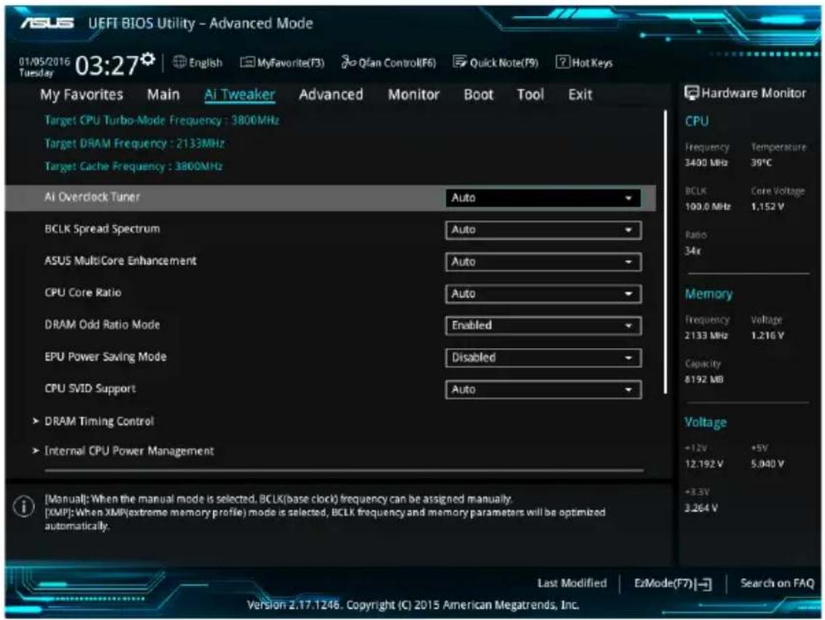Screen dimensions: 825x620
Task: Click the version 2.17.1246 copyright text
Action: (413, 605)
